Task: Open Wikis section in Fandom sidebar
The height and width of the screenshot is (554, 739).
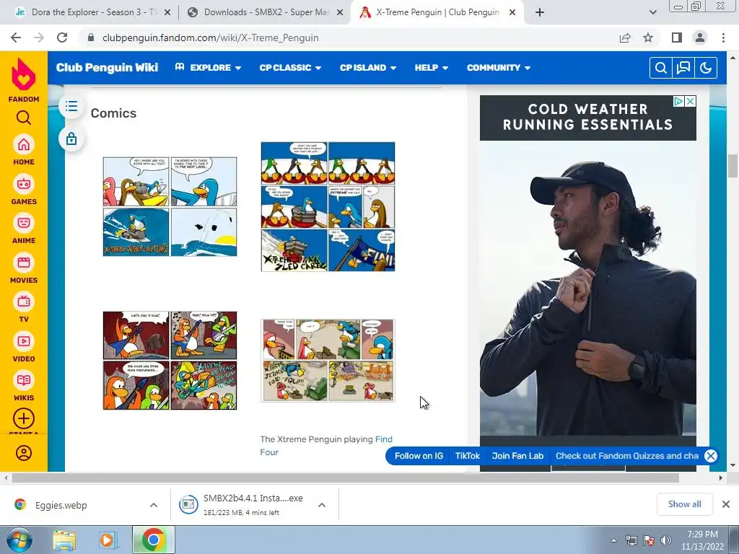Action: pyautogui.click(x=24, y=386)
